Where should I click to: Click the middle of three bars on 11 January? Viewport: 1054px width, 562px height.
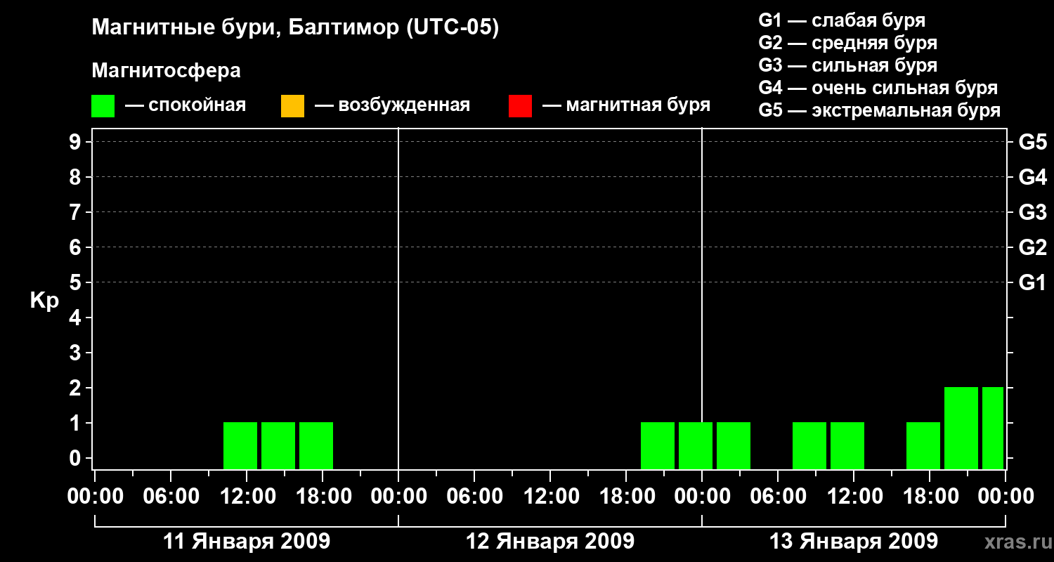point(278,445)
